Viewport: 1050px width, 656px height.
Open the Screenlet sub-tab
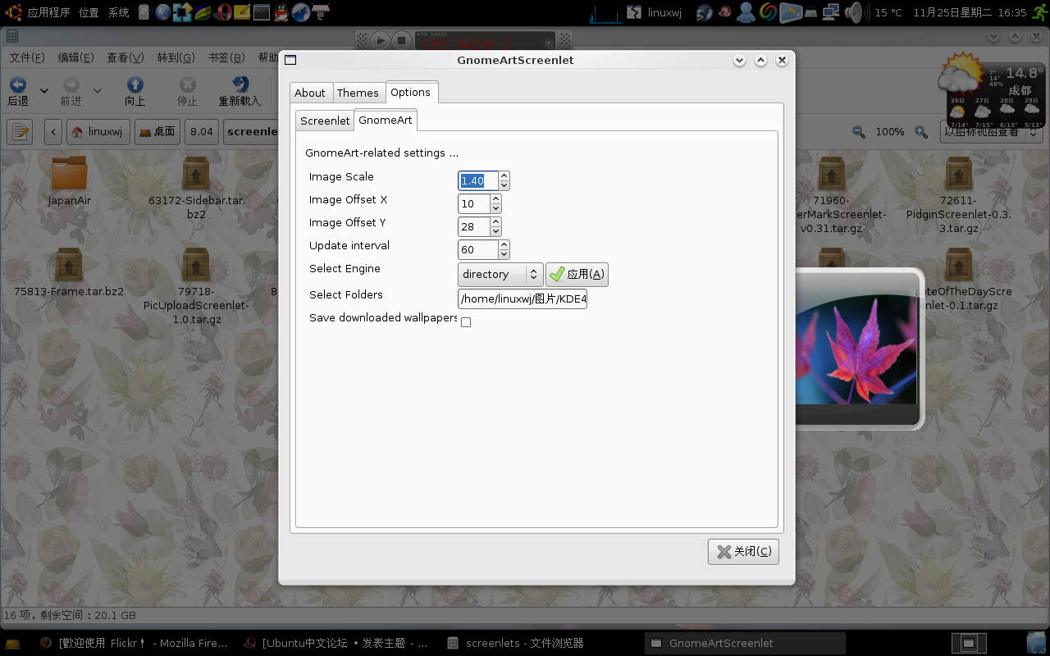tap(325, 121)
